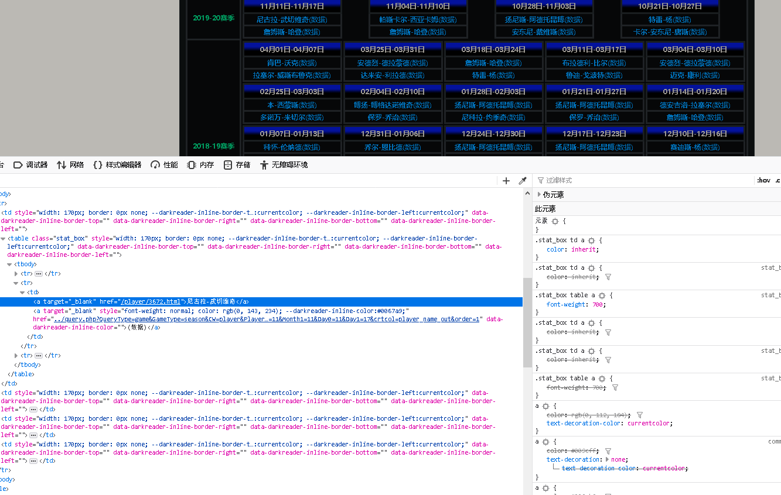Click filter icon beside struck color rgb(0, 112, 184)
781x495 pixels.
[x=639, y=415]
